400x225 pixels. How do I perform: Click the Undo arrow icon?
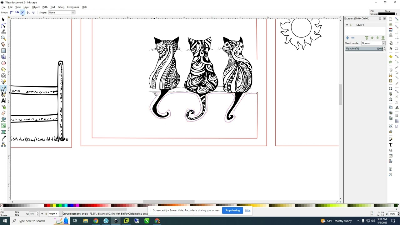pyautogui.click(x=391, y=57)
